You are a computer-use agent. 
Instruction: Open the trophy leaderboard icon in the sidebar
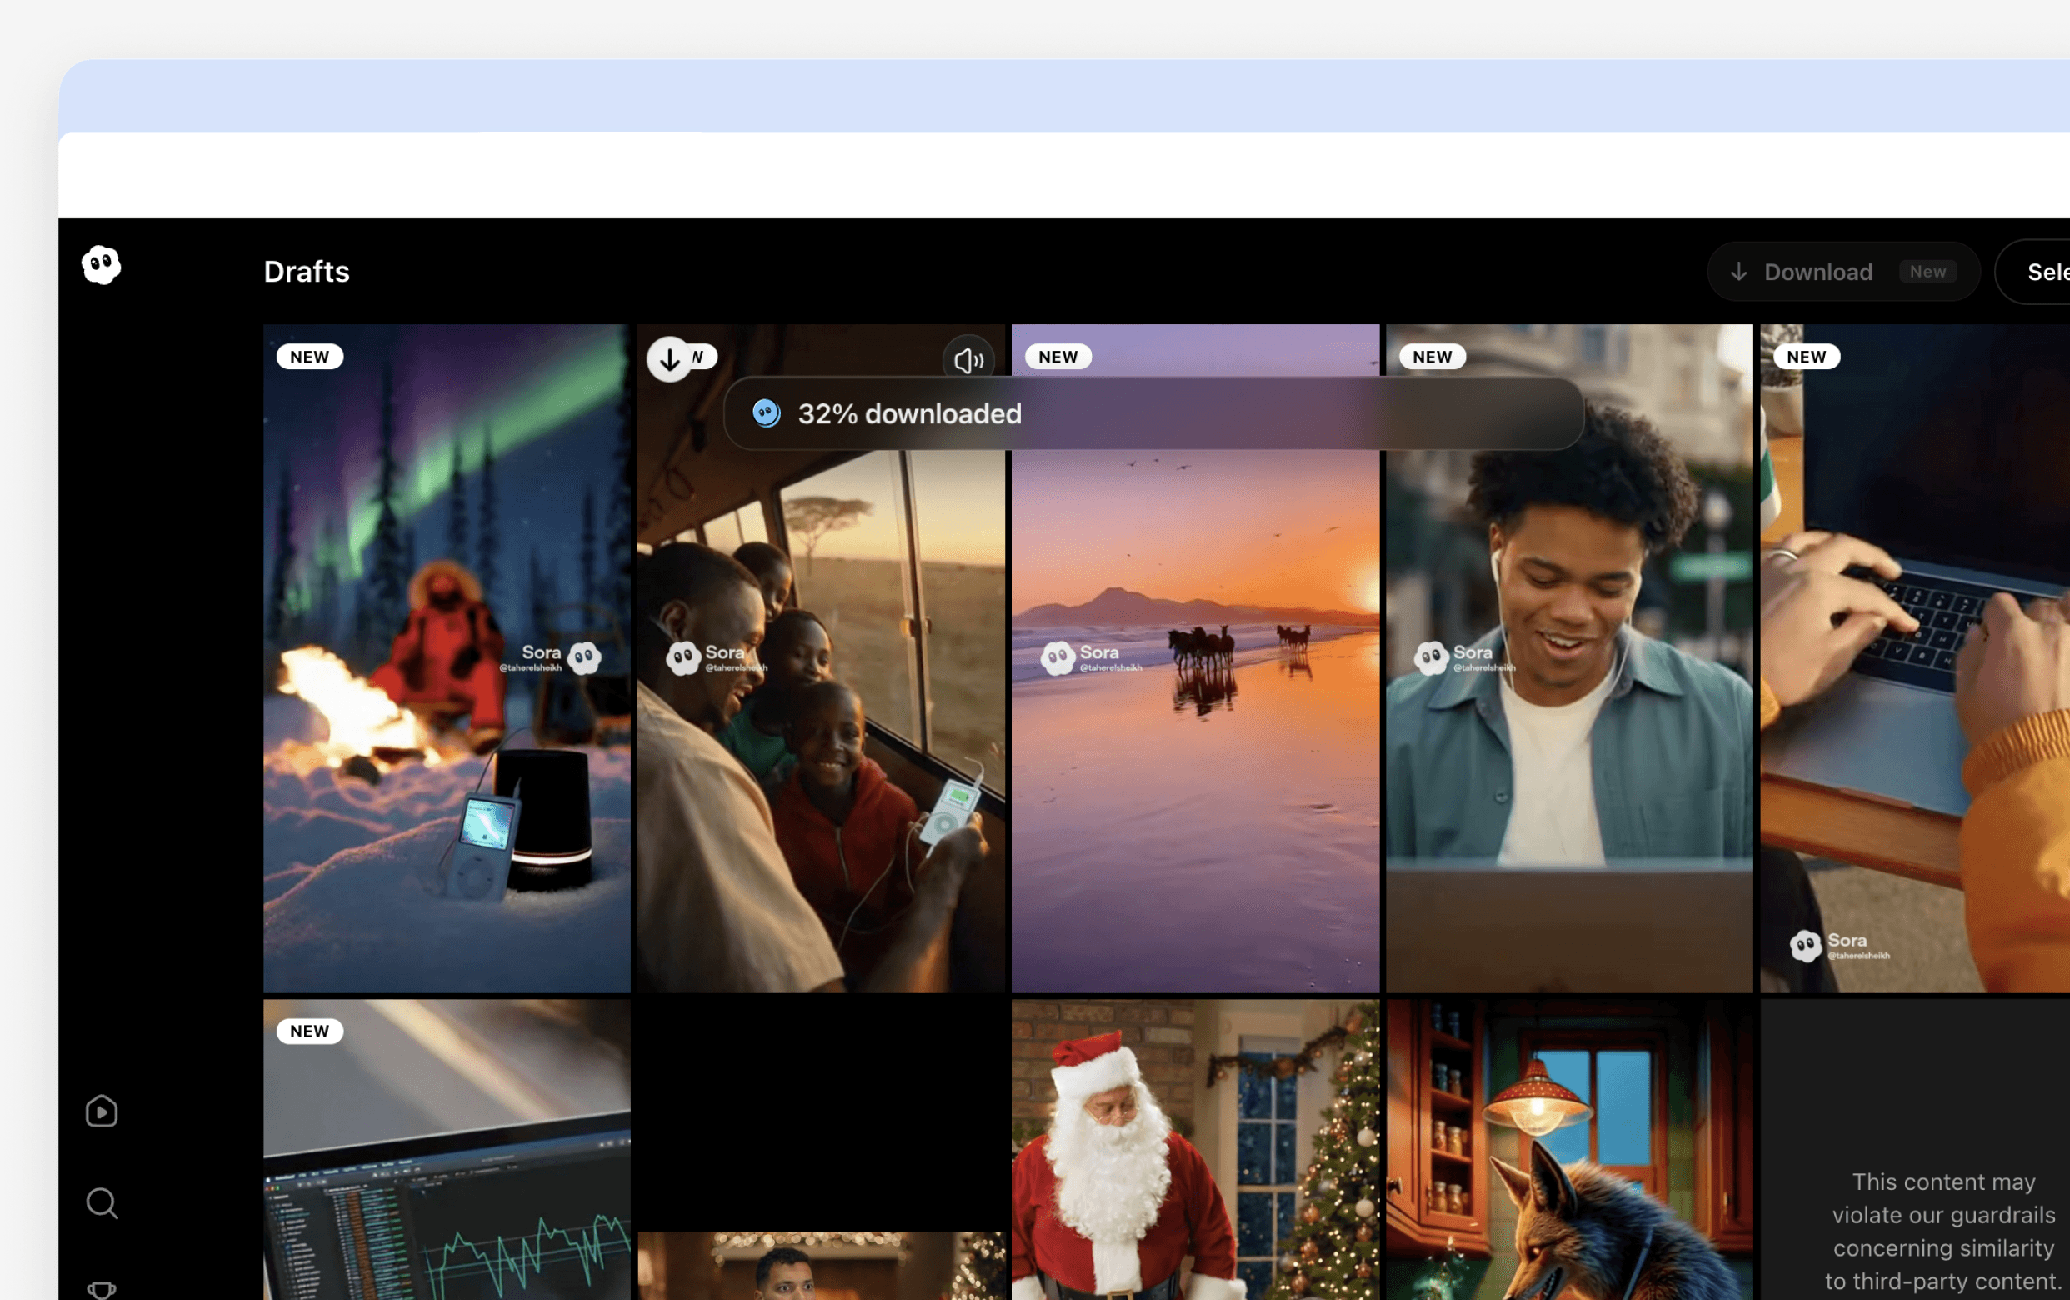102,1287
